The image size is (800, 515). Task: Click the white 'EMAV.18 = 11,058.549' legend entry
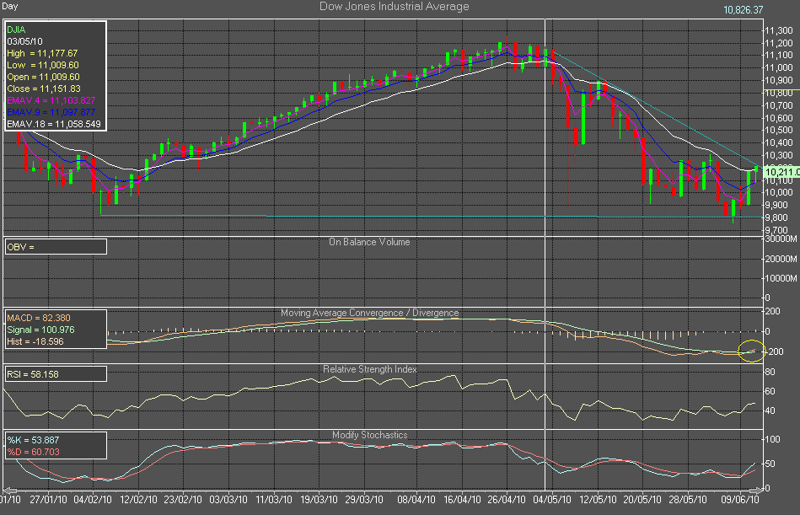pos(54,124)
